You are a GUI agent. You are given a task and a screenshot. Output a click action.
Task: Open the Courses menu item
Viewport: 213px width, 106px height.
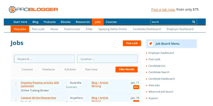pos(111,22)
